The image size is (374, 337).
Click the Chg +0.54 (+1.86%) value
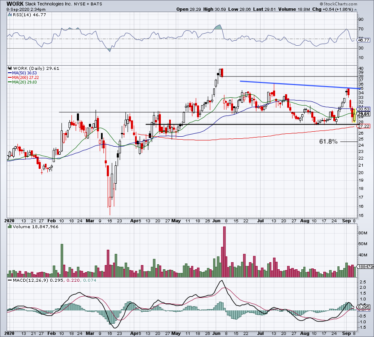point(332,9)
